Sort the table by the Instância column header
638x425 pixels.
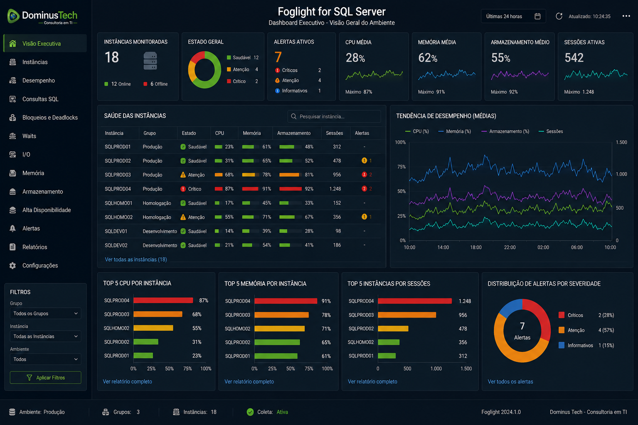pyautogui.click(x=114, y=133)
